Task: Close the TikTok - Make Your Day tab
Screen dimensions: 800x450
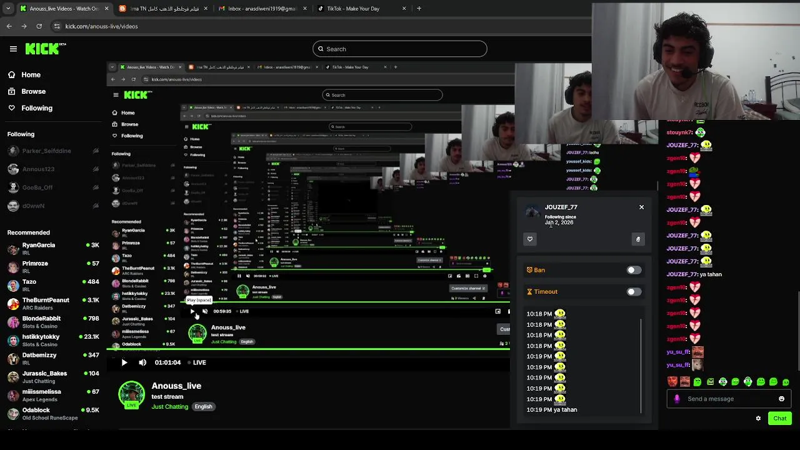Action: [404, 9]
